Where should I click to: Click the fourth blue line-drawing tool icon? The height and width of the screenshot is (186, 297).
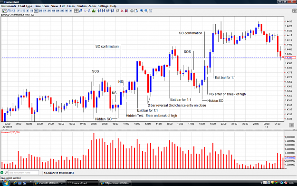click(x=112, y=11)
